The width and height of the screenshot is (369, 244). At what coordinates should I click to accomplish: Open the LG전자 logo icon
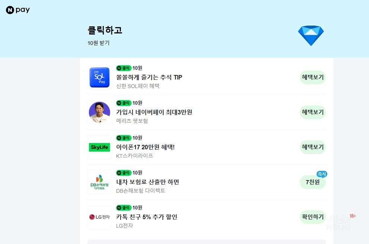pos(99,217)
